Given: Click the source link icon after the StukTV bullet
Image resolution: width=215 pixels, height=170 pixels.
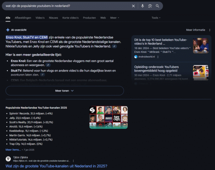Looking at the screenshot, I should click(42, 75).
